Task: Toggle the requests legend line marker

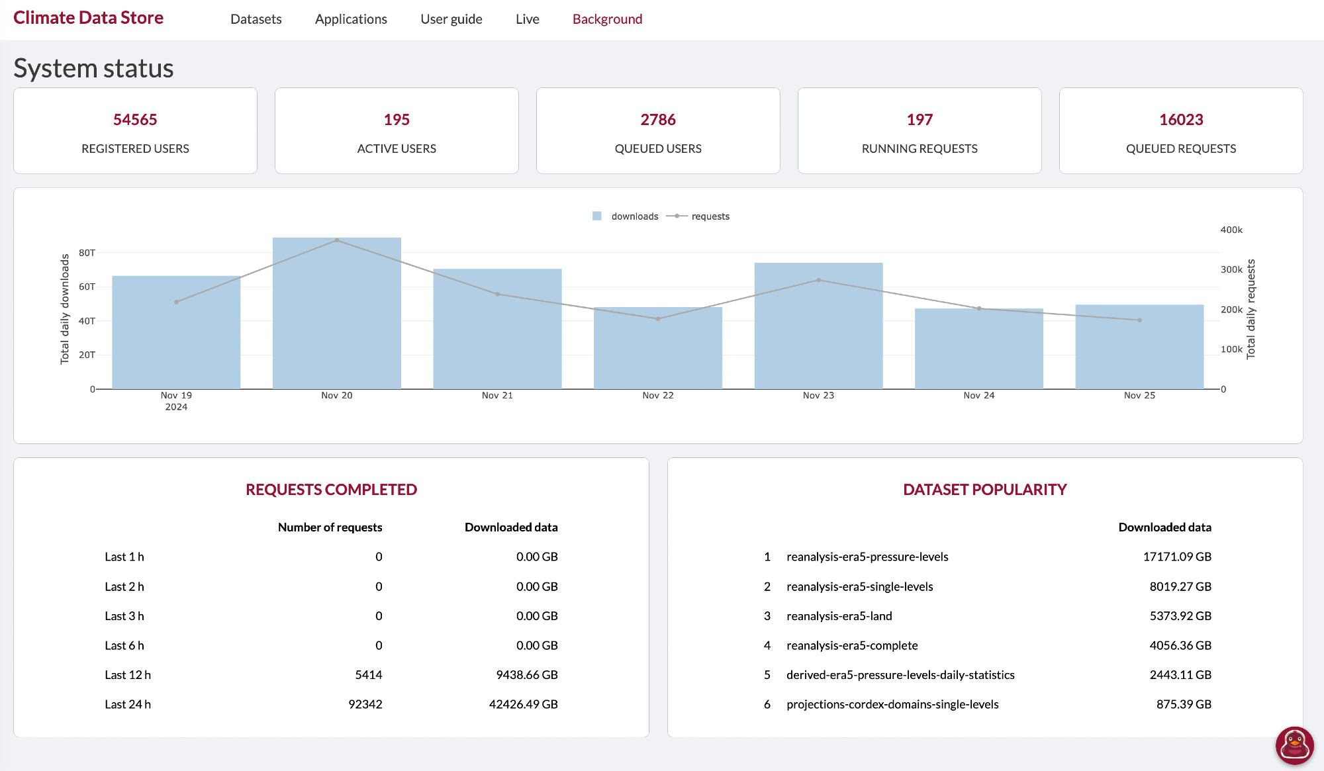Action: 677,216
